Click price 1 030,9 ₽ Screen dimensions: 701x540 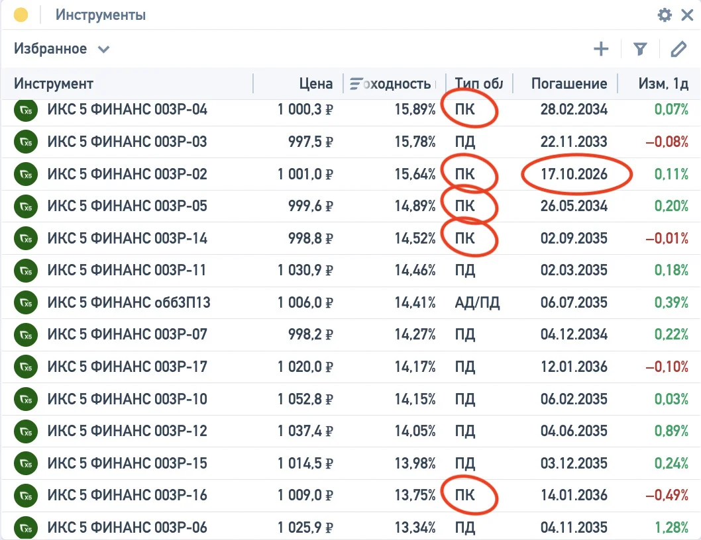[305, 270]
